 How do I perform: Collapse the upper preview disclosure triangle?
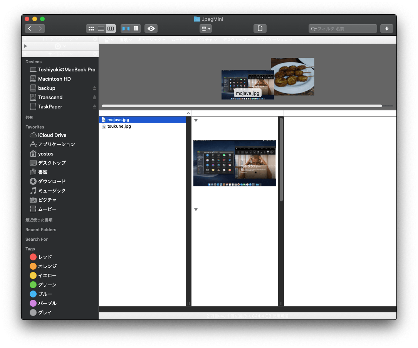click(x=196, y=121)
